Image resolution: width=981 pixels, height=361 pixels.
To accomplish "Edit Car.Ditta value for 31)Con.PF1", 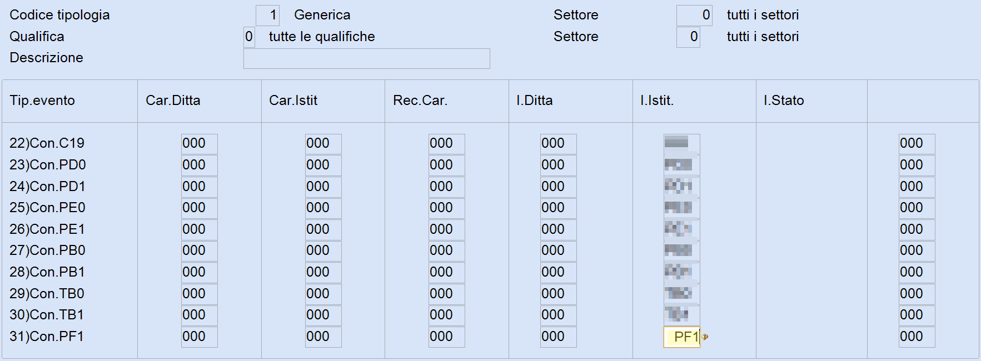I will pos(200,337).
